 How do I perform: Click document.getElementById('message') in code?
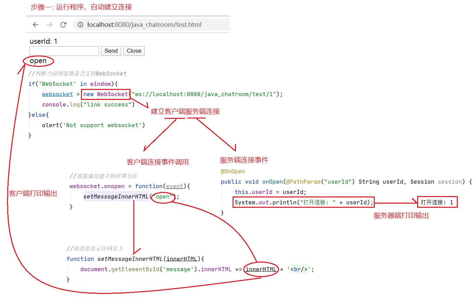coord(139,269)
